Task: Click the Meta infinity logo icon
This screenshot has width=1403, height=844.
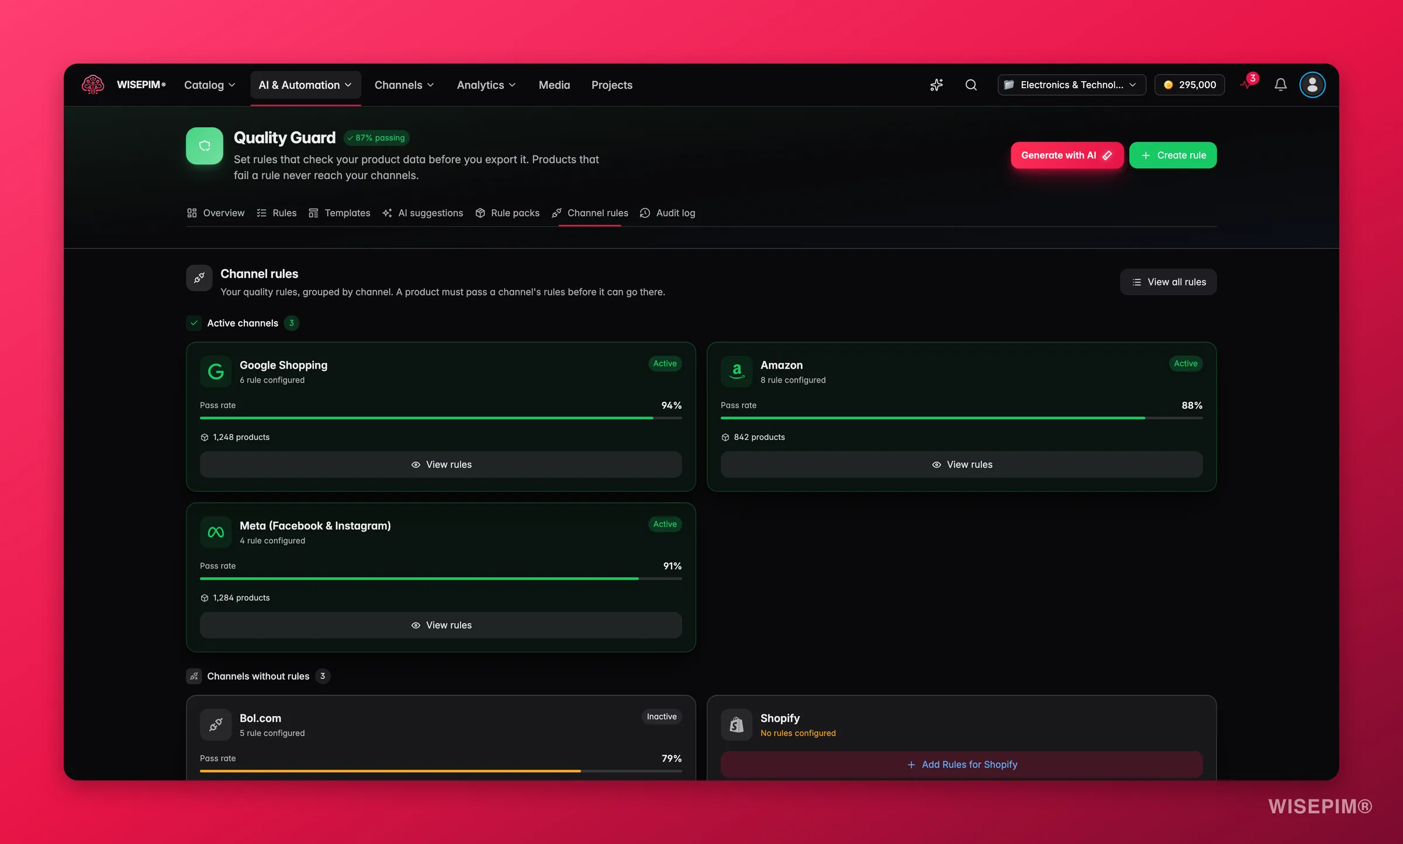Action: (216, 532)
